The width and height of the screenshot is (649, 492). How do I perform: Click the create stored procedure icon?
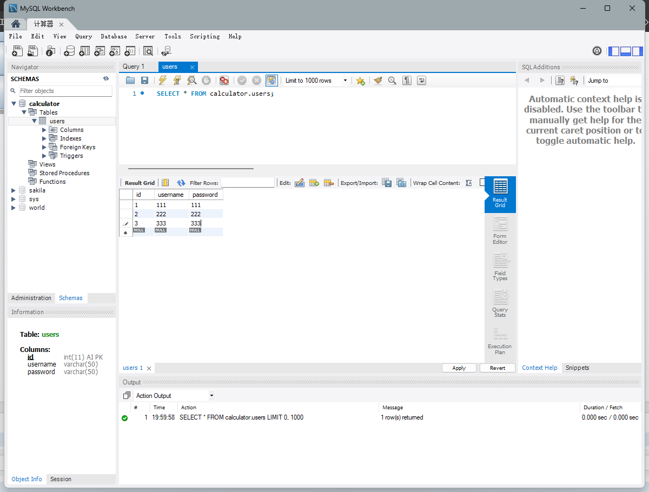click(115, 51)
